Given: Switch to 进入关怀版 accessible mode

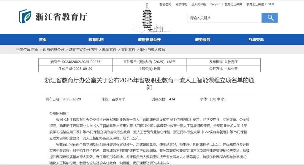Looking at the screenshot, I should 199,4.
